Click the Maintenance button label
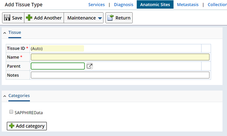Viewport: 227px width, 136px height. [81, 18]
